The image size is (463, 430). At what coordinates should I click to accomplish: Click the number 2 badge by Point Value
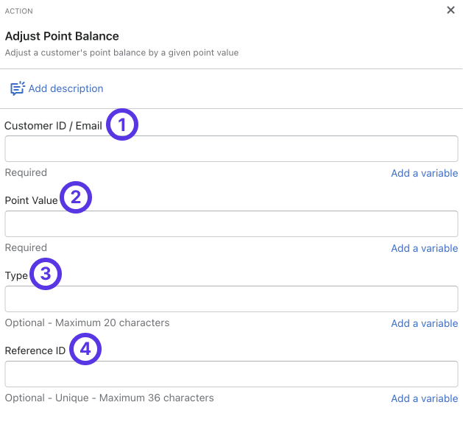(x=75, y=199)
